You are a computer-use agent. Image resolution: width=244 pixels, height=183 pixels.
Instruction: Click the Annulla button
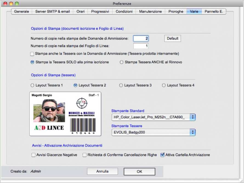(102, 172)
